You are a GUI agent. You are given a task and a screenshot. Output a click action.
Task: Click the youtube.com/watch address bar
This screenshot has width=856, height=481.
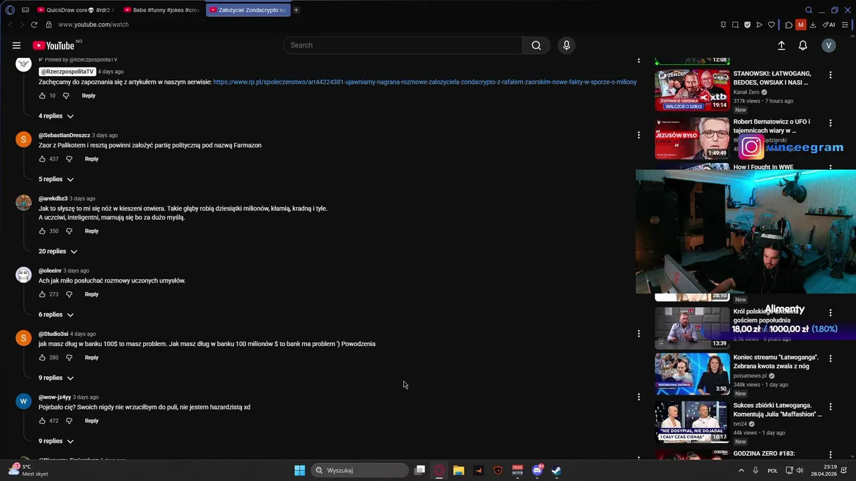pos(94,25)
